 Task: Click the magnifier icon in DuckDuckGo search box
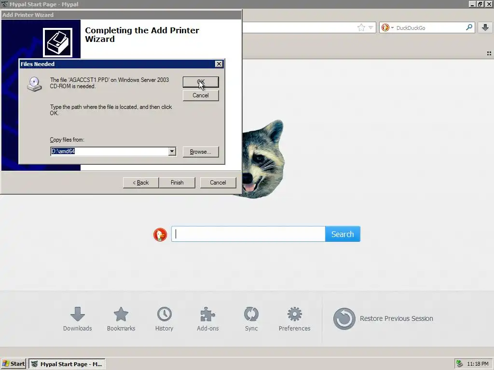pyautogui.click(x=469, y=27)
